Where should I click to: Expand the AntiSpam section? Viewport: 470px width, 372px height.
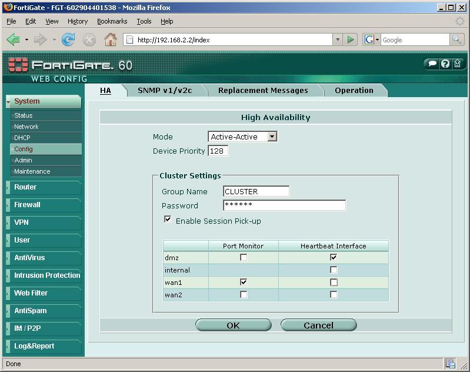pos(44,311)
